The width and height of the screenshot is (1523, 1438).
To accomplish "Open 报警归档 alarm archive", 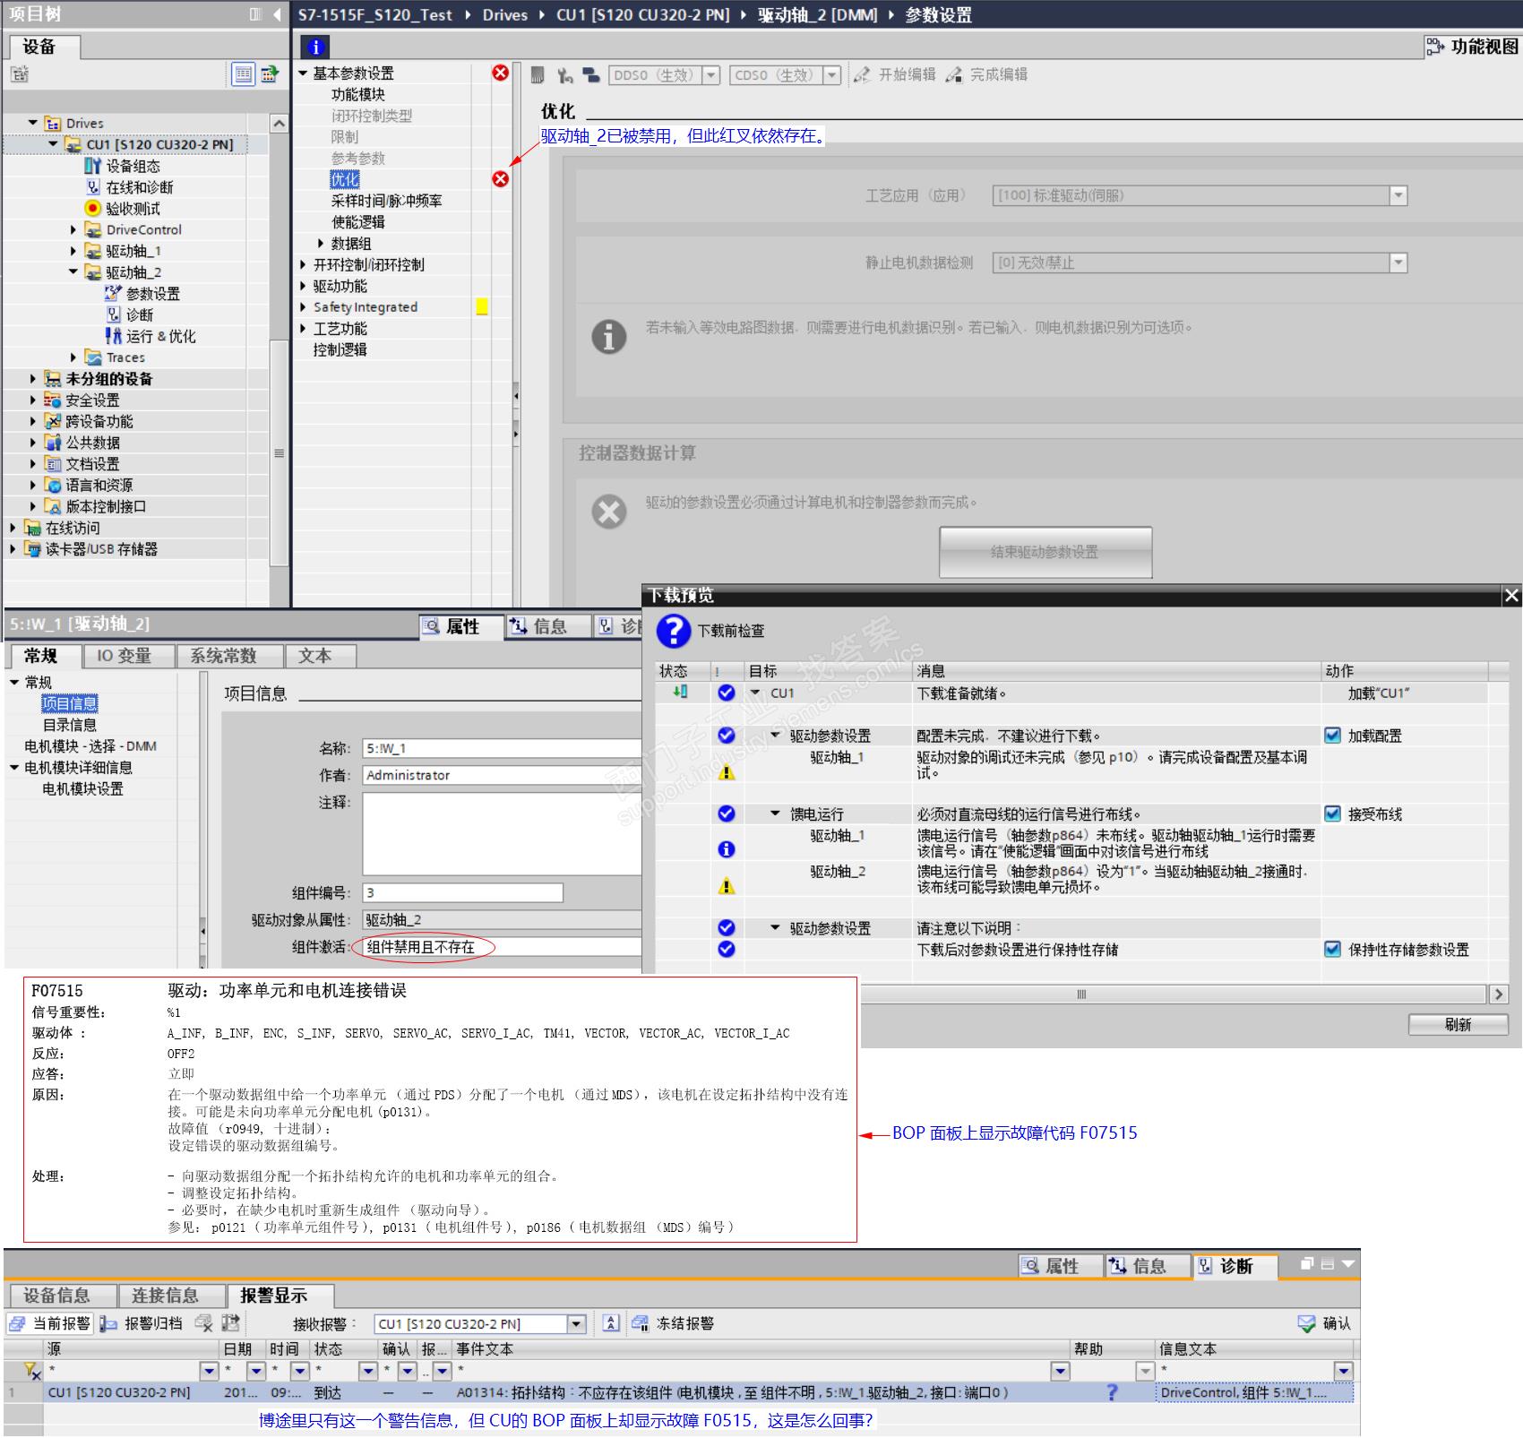I will coord(141,1323).
